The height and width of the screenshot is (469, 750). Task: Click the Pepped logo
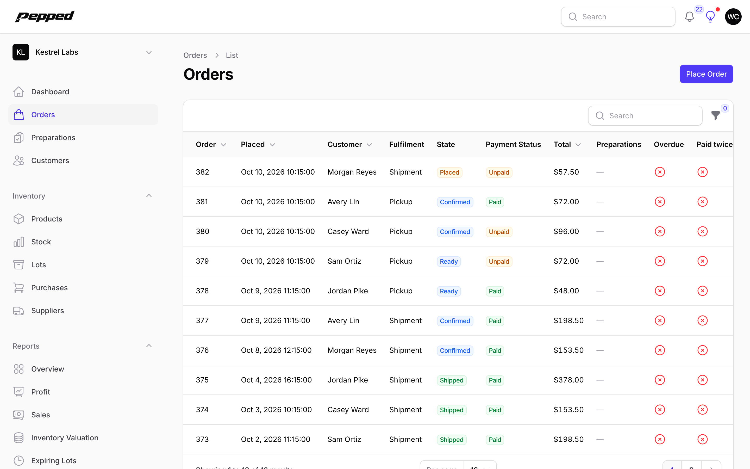[45, 17]
